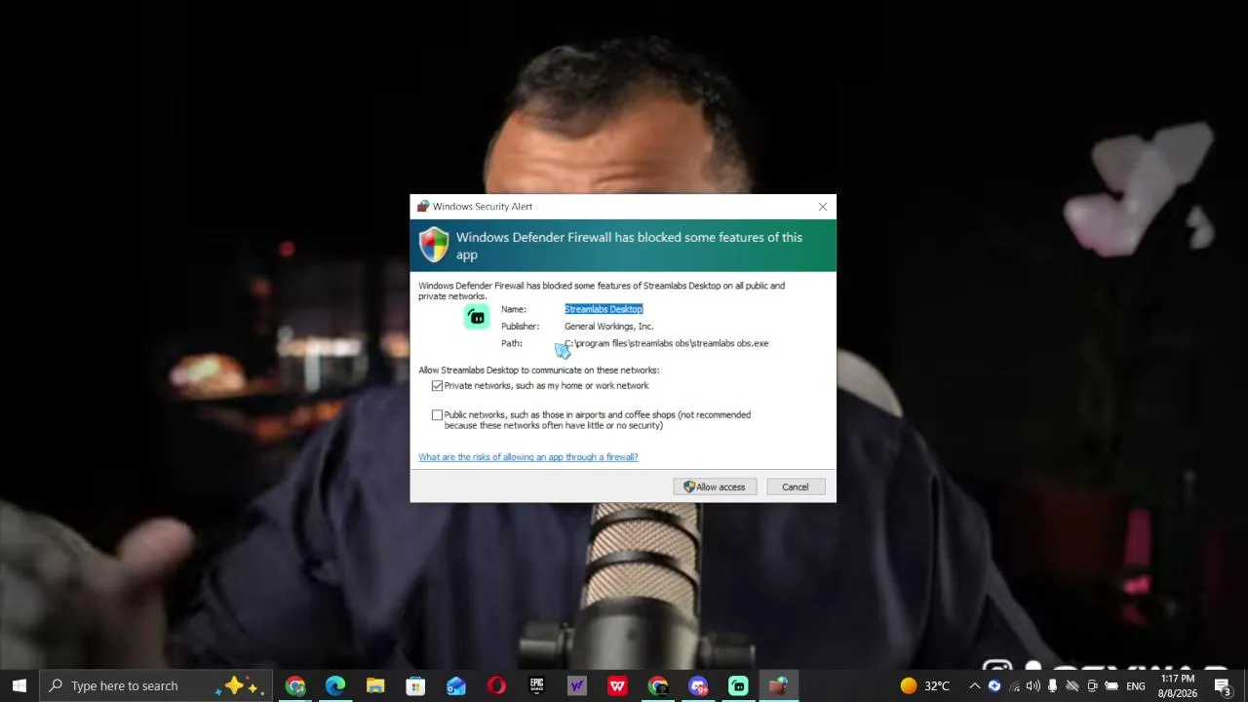
Task: Open Microsoft Store from the taskbar
Action: tap(415, 685)
